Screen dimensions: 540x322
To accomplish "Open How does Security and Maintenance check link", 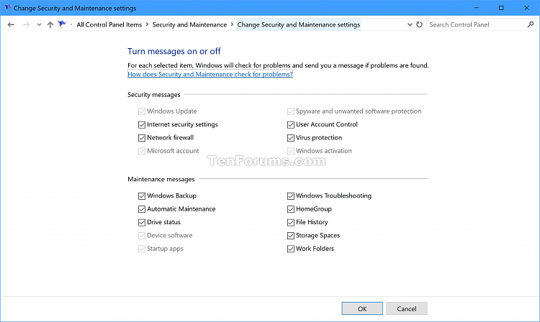I will [x=210, y=74].
